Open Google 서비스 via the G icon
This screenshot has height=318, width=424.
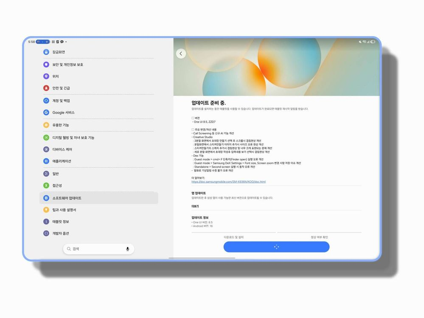point(46,113)
